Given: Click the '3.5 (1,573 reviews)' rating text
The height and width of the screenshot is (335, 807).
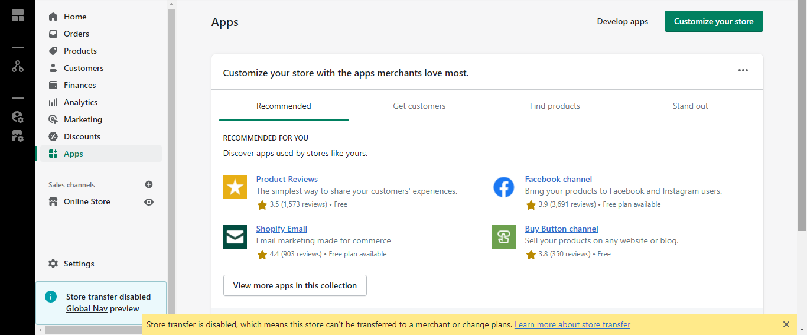Looking at the screenshot, I should pyautogui.click(x=298, y=204).
